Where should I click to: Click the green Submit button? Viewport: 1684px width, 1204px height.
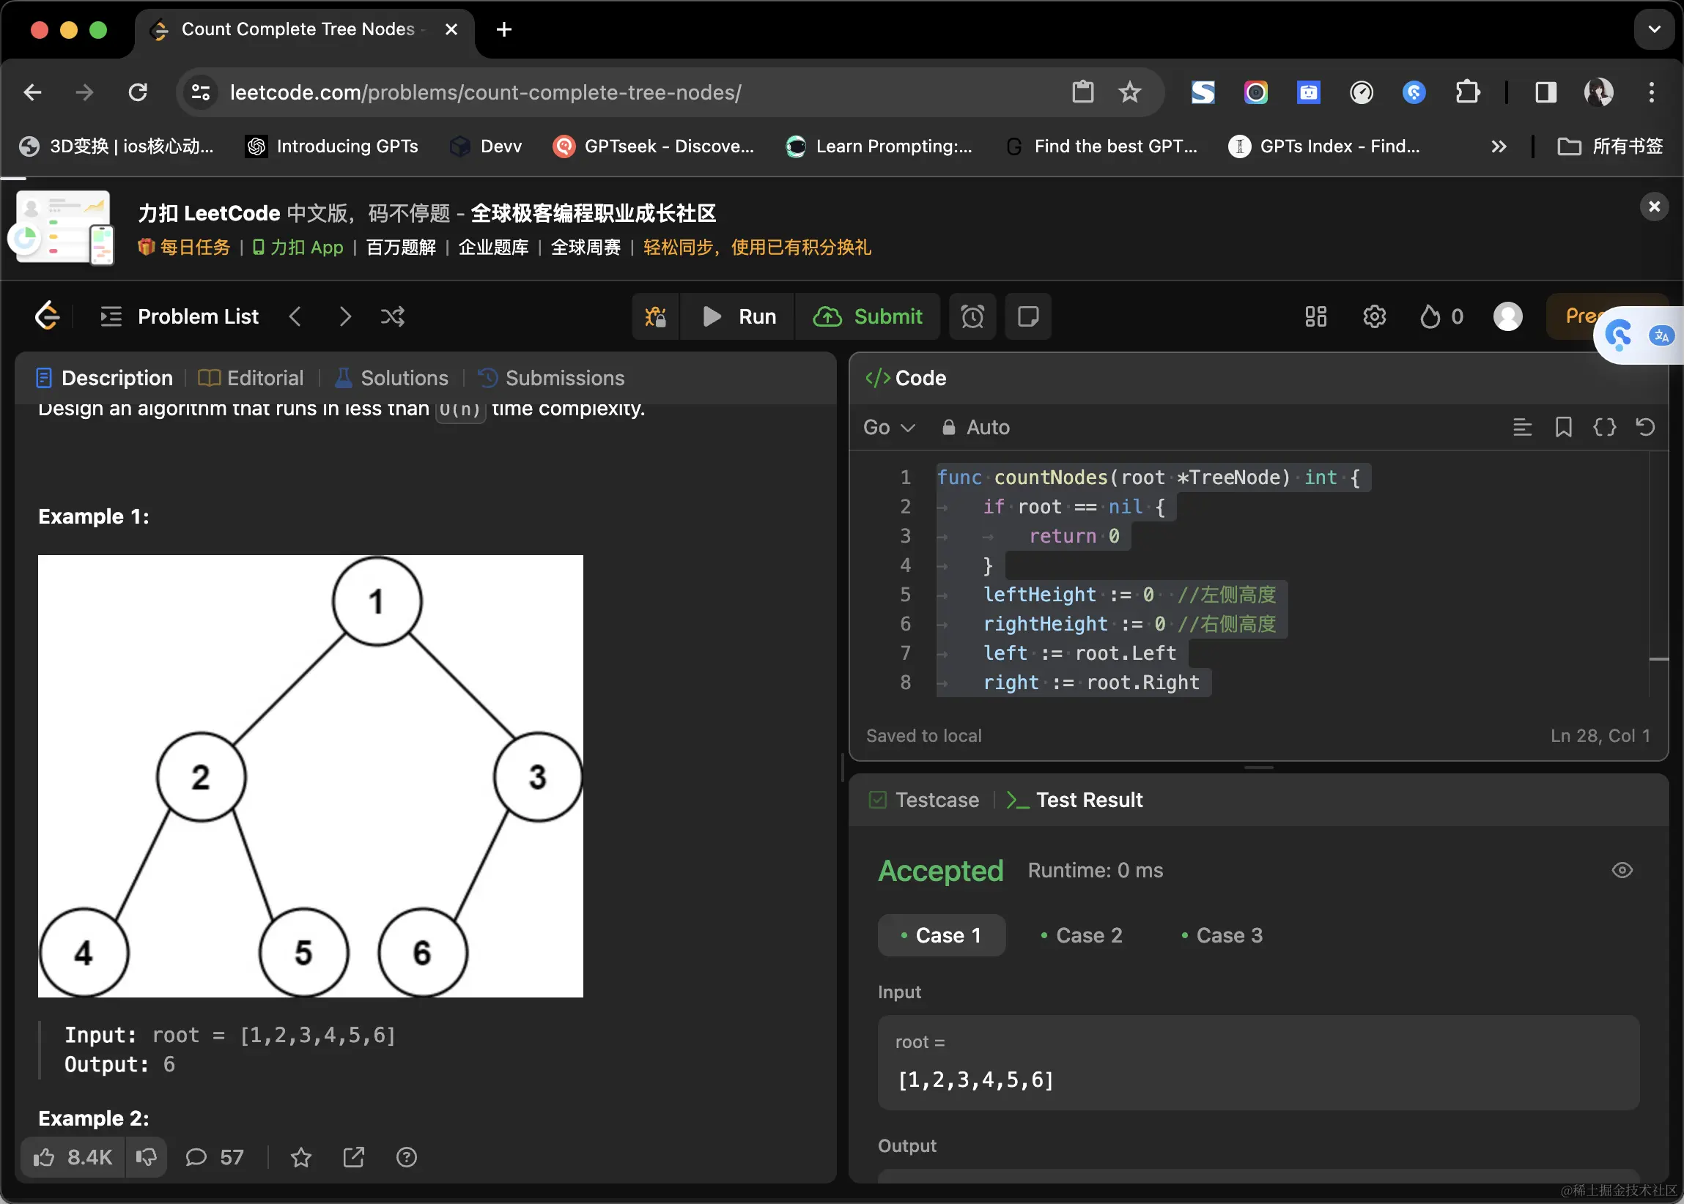click(x=867, y=316)
